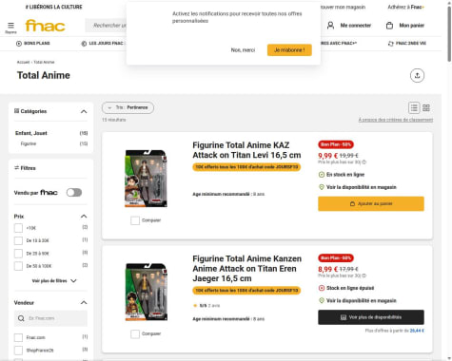The width and height of the screenshot is (452, 361).
Task: Collapse the Catégories panel
Action: point(84,111)
